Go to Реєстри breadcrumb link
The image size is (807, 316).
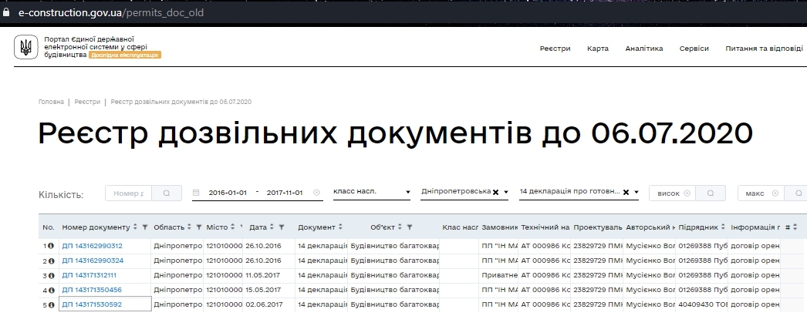[x=87, y=102]
